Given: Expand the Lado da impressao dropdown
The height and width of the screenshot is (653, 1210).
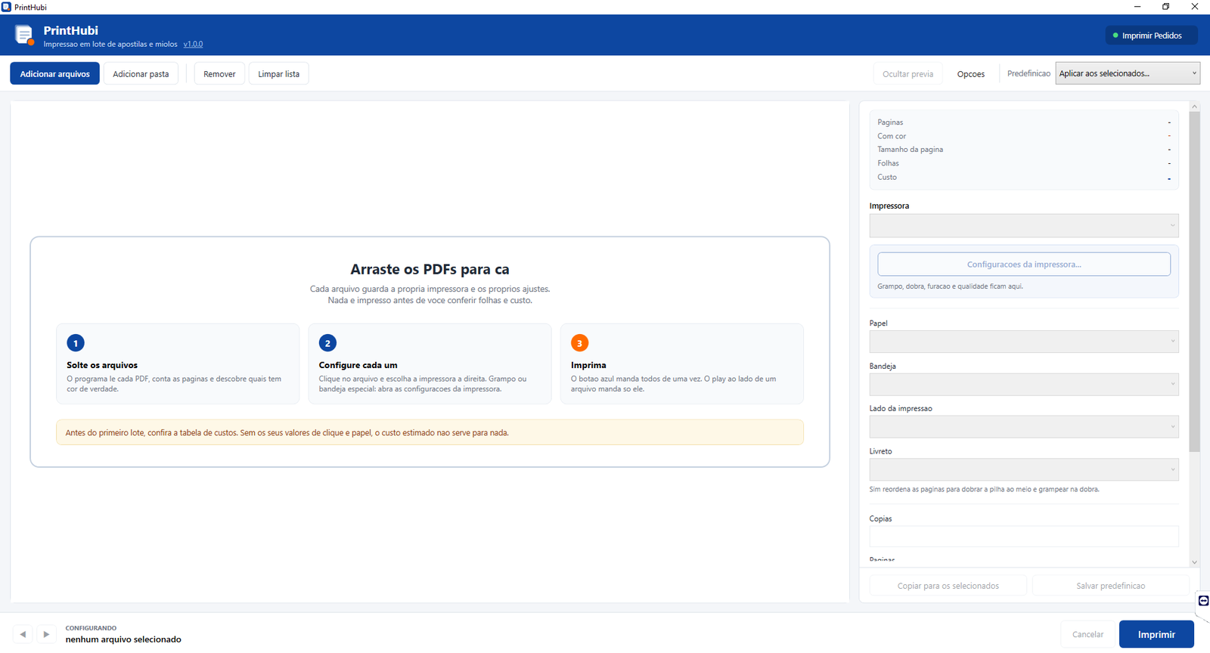Looking at the screenshot, I should click(1024, 427).
